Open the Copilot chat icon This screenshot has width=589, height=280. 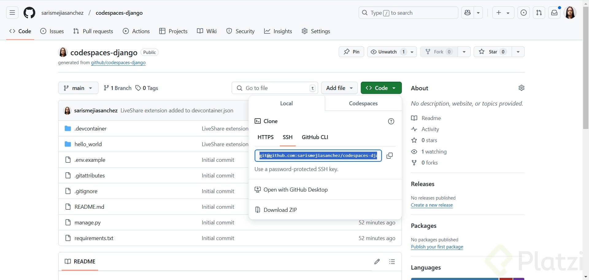click(x=468, y=13)
